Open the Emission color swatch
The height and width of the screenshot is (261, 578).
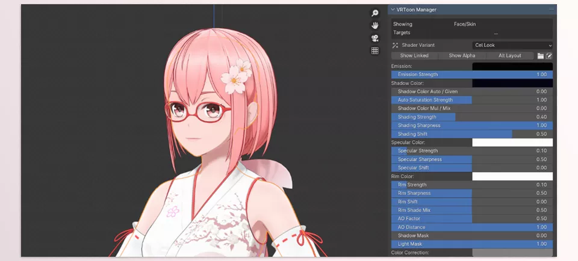point(512,66)
